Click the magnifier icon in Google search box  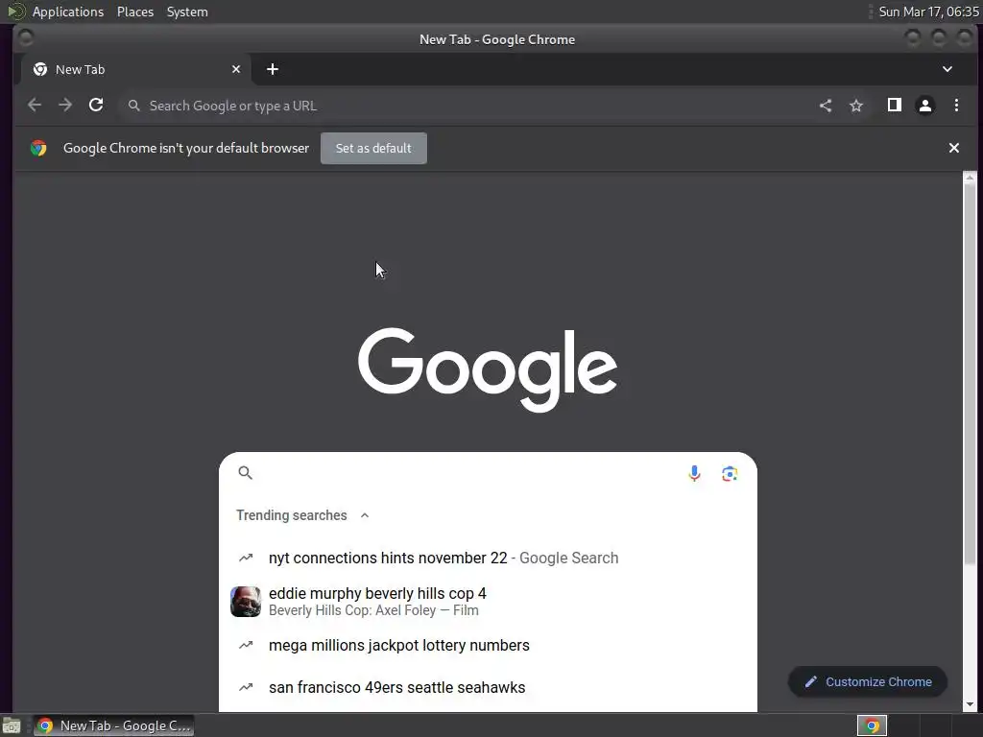245,472
